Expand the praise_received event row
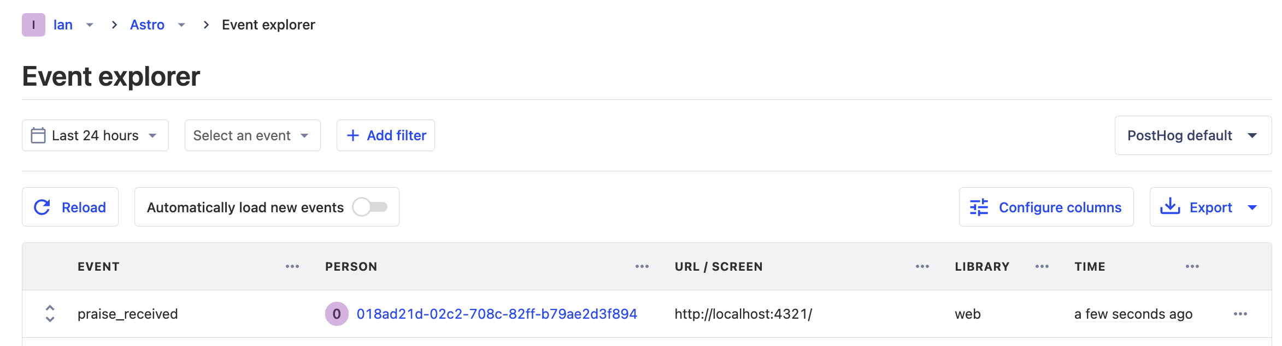Viewport: 1282px width, 346px height. [50, 314]
